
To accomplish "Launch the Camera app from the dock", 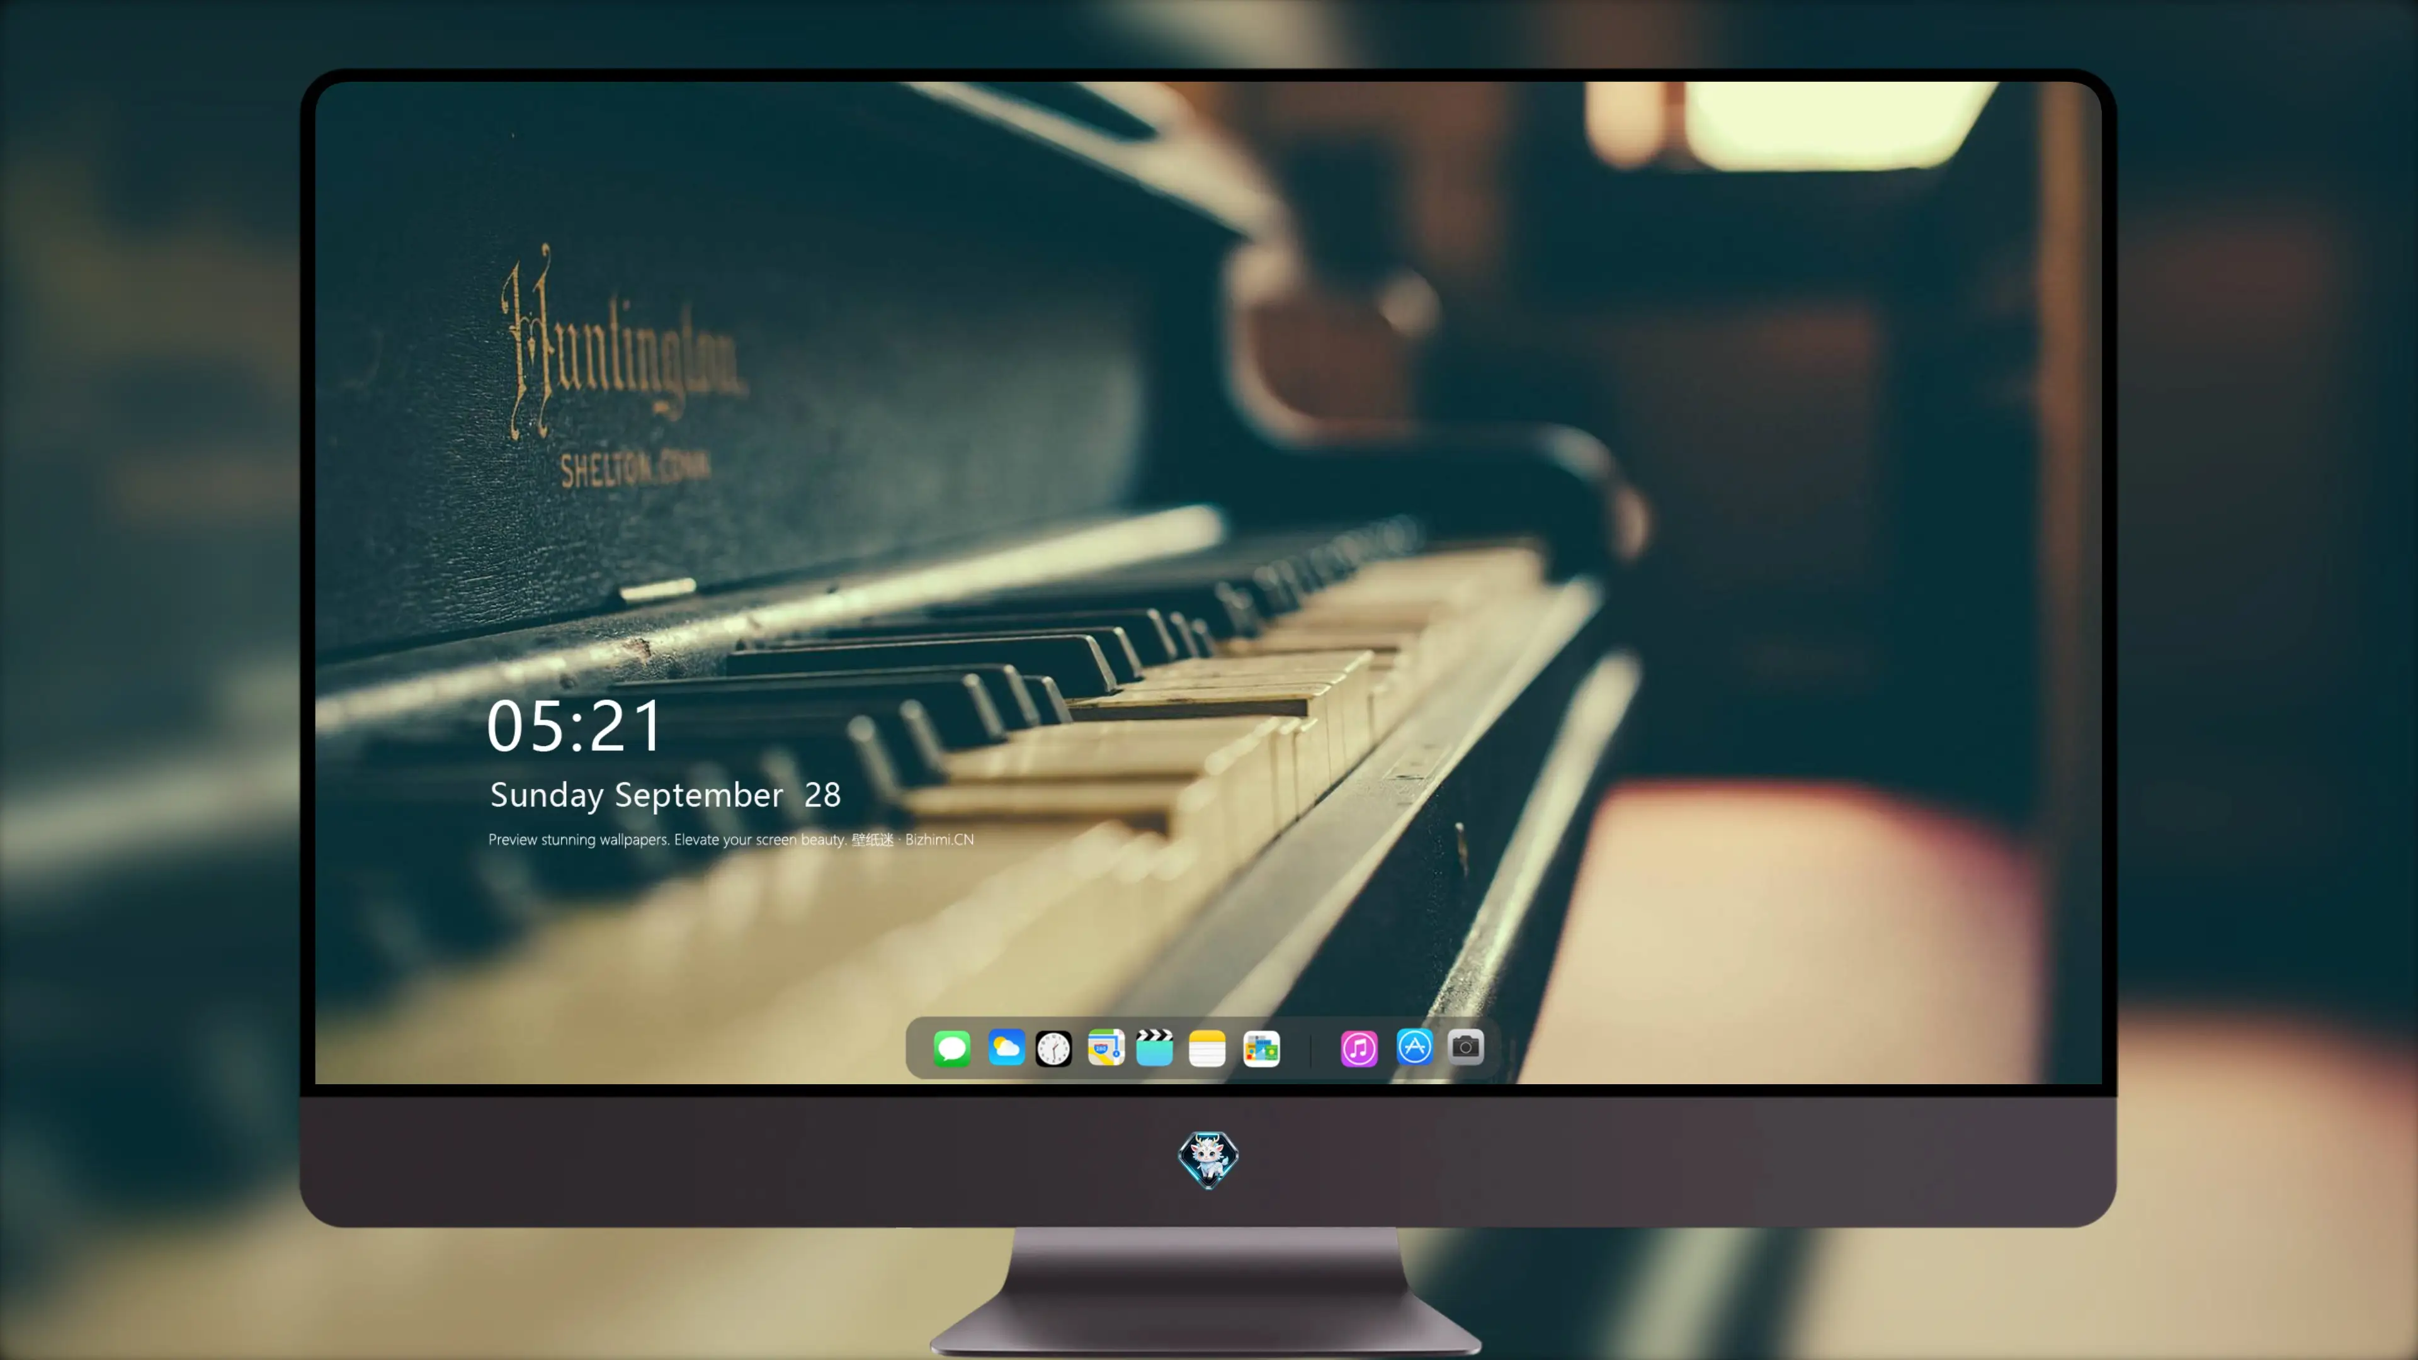I will (x=1465, y=1046).
